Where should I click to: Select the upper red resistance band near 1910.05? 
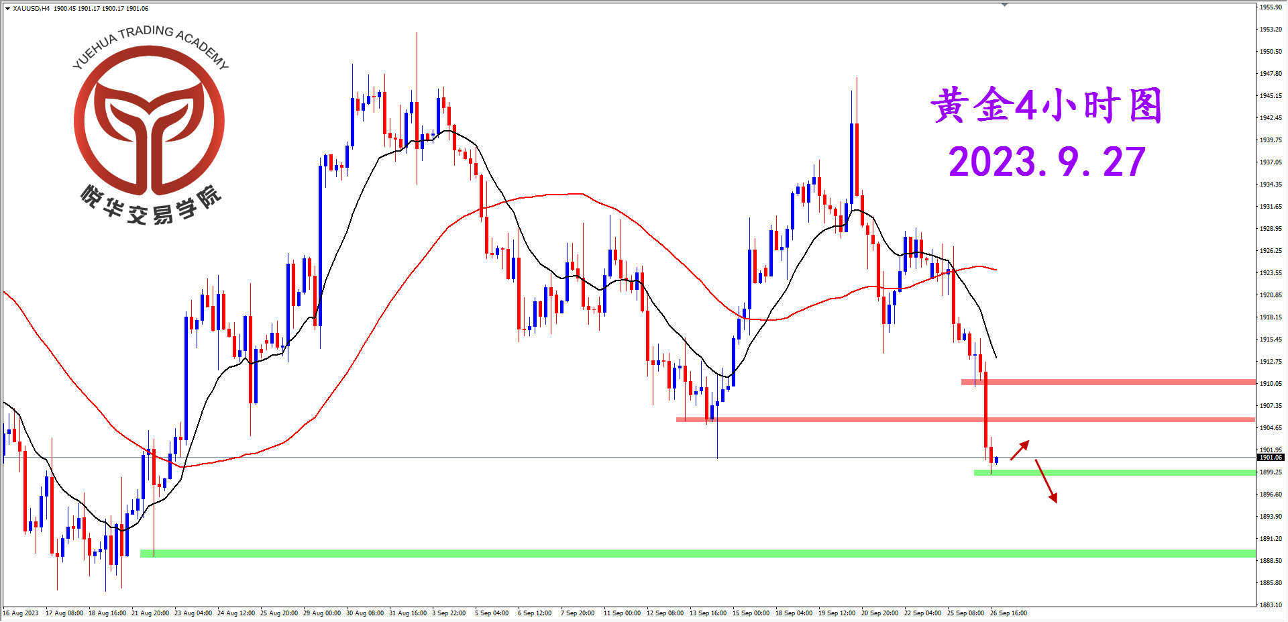pyautogui.click(x=1108, y=382)
